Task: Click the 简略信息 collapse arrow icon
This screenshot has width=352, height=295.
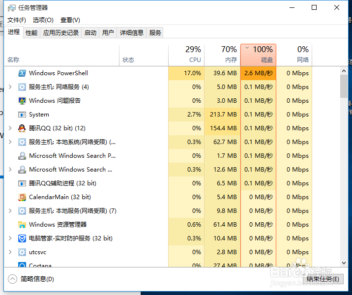Action: coord(13,279)
